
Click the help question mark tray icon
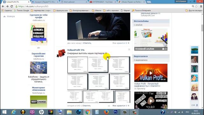pyautogui.click(x=163, y=112)
